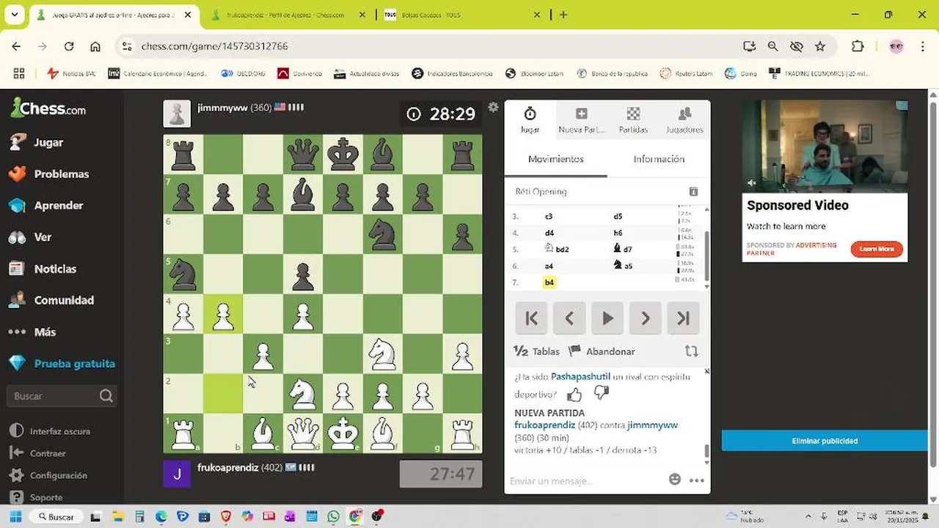The image size is (939, 528).
Task: Open the jimmmyww link in chat
Action: (652, 425)
